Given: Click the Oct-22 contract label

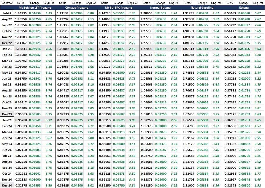Looking at the screenshot, I should coord(7,31).
